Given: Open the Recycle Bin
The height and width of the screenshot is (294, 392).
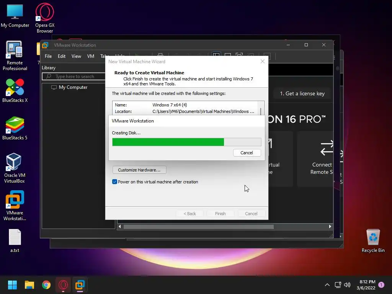Looking at the screenshot, I should [x=373, y=240].
